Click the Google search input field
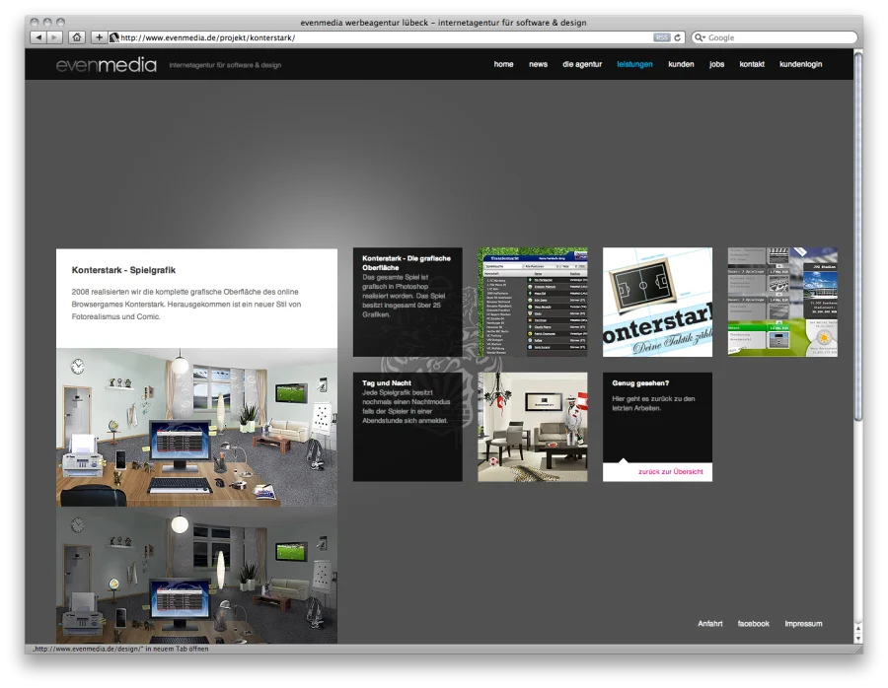888x688 pixels. pyautogui.click(x=779, y=37)
